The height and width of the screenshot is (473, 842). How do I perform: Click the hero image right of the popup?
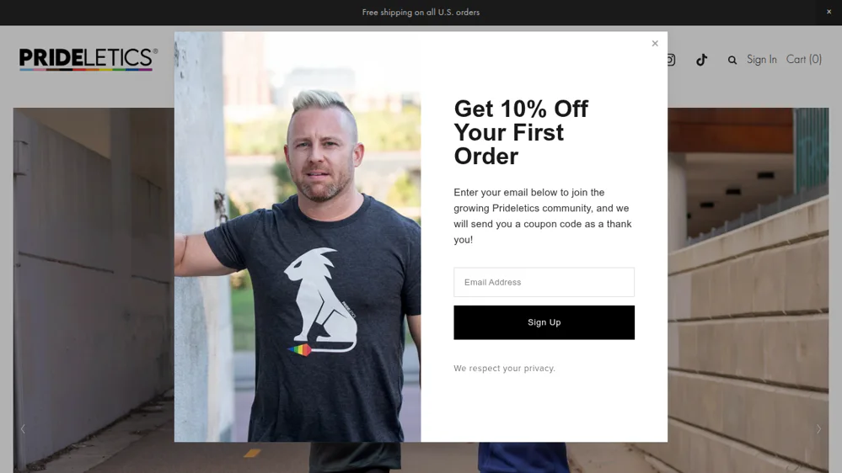pyautogui.click(x=748, y=290)
